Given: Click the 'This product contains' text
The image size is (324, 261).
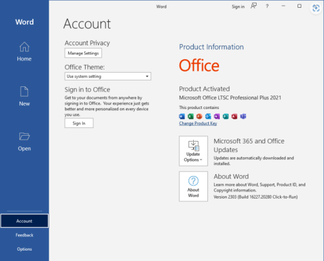Looking at the screenshot, I should 199,108.
